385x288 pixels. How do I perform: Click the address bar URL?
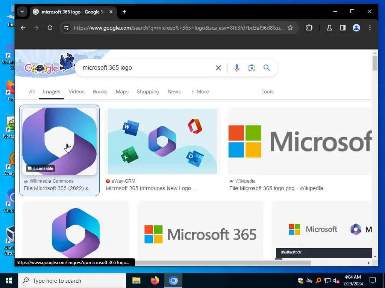click(x=179, y=28)
